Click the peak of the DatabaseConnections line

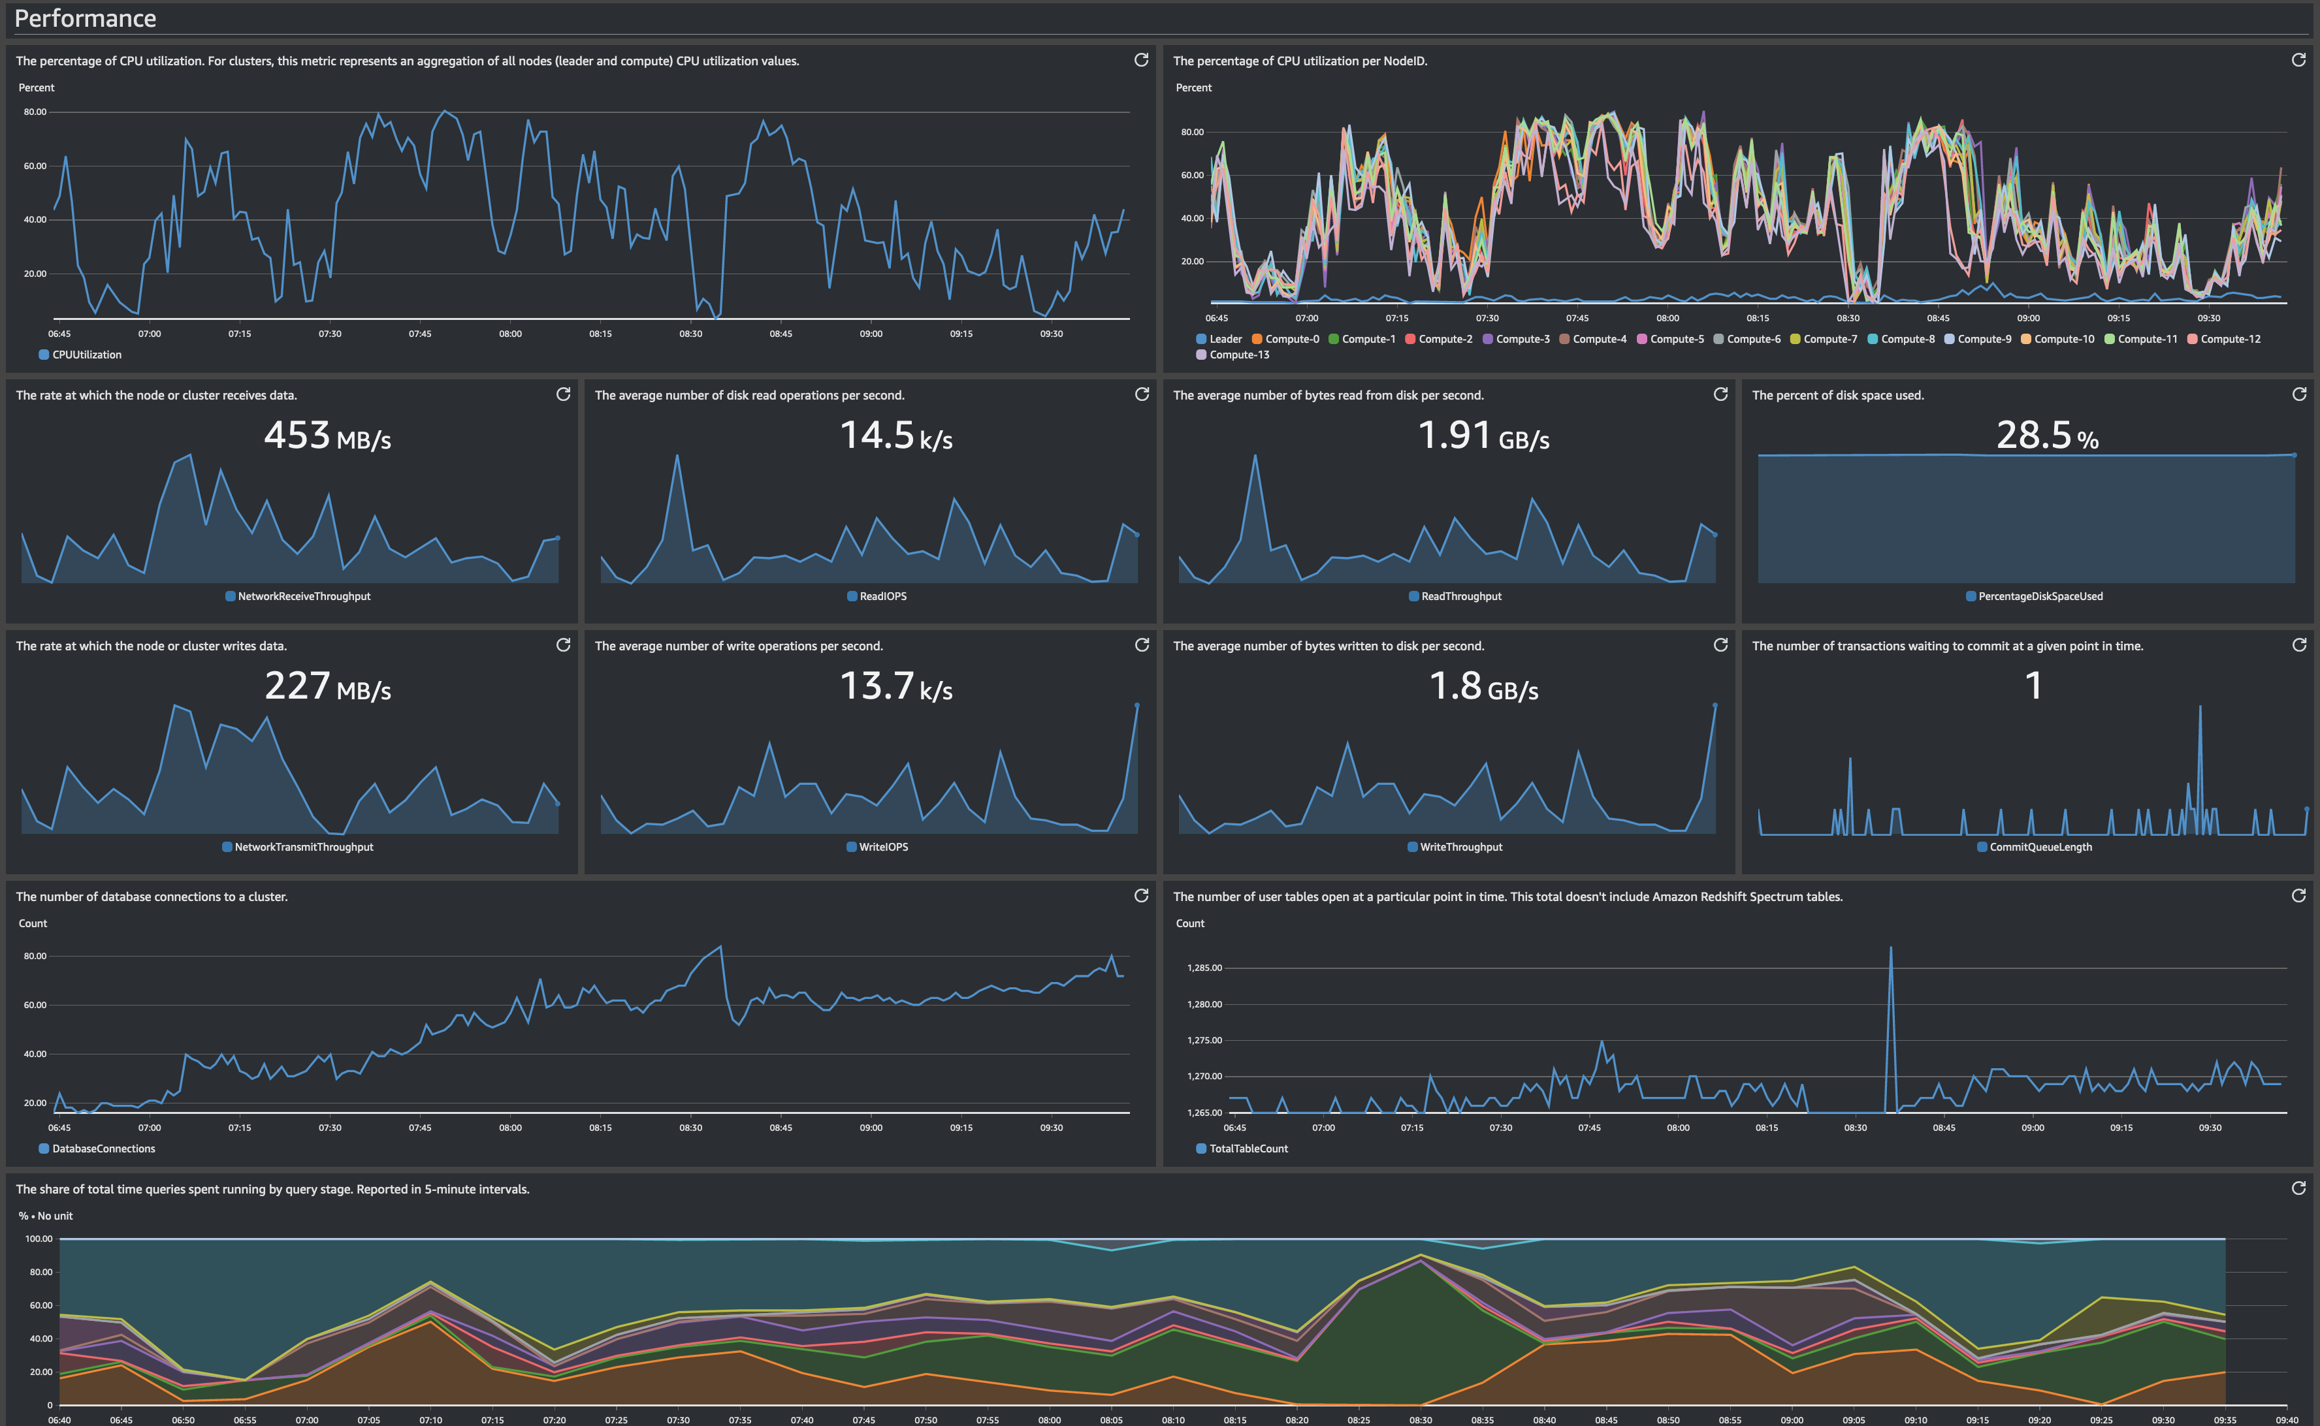pyautogui.click(x=721, y=947)
